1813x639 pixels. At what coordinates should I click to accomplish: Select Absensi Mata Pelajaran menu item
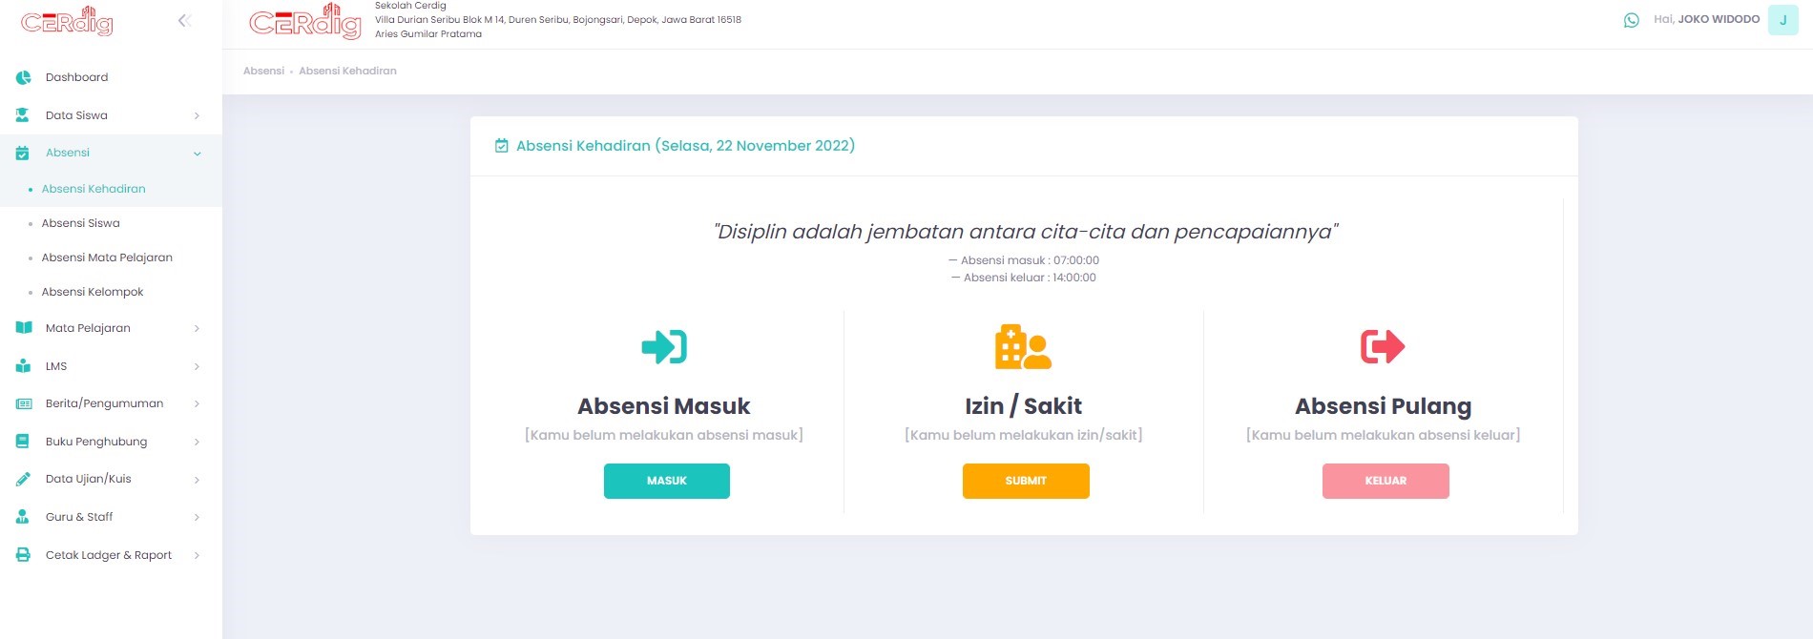[x=107, y=258]
